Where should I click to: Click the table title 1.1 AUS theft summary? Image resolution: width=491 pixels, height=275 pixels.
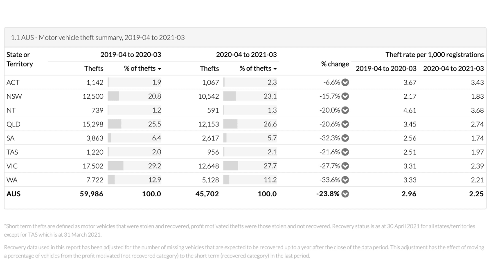98,38
